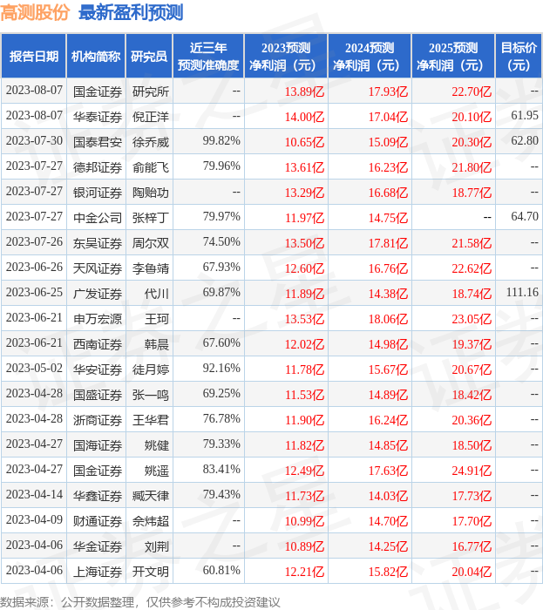The height and width of the screenshot is (610, 543).
Task: Click researcher name 周尔双
Action: pyautogui.click(x=151, y=243)
